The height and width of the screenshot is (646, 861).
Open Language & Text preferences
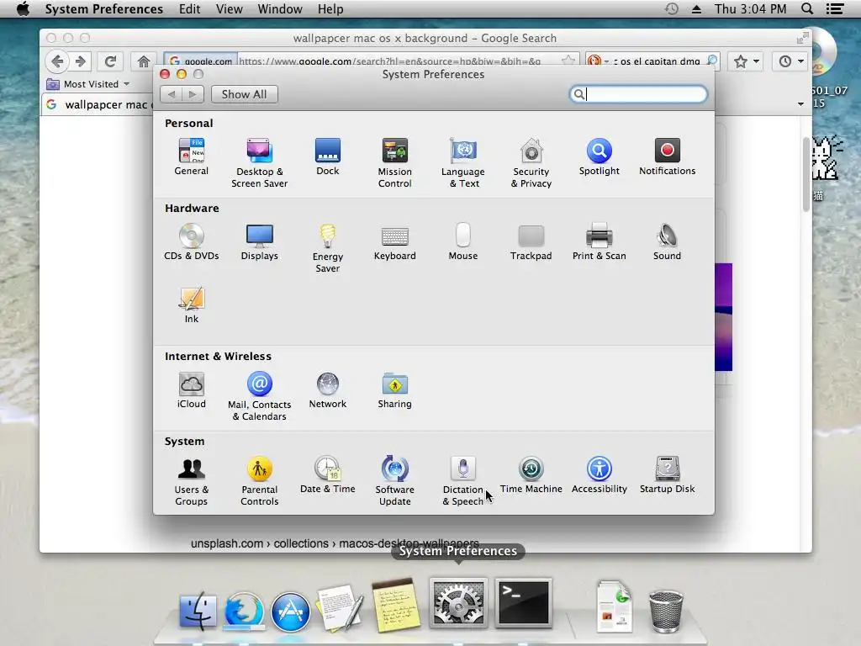(x=463, y=163)
